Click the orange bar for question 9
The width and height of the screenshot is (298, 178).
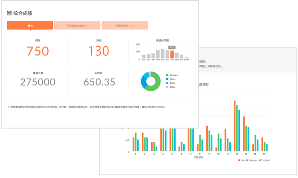pos(207,138)
